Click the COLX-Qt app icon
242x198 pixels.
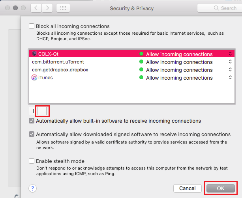click(34, 54)
